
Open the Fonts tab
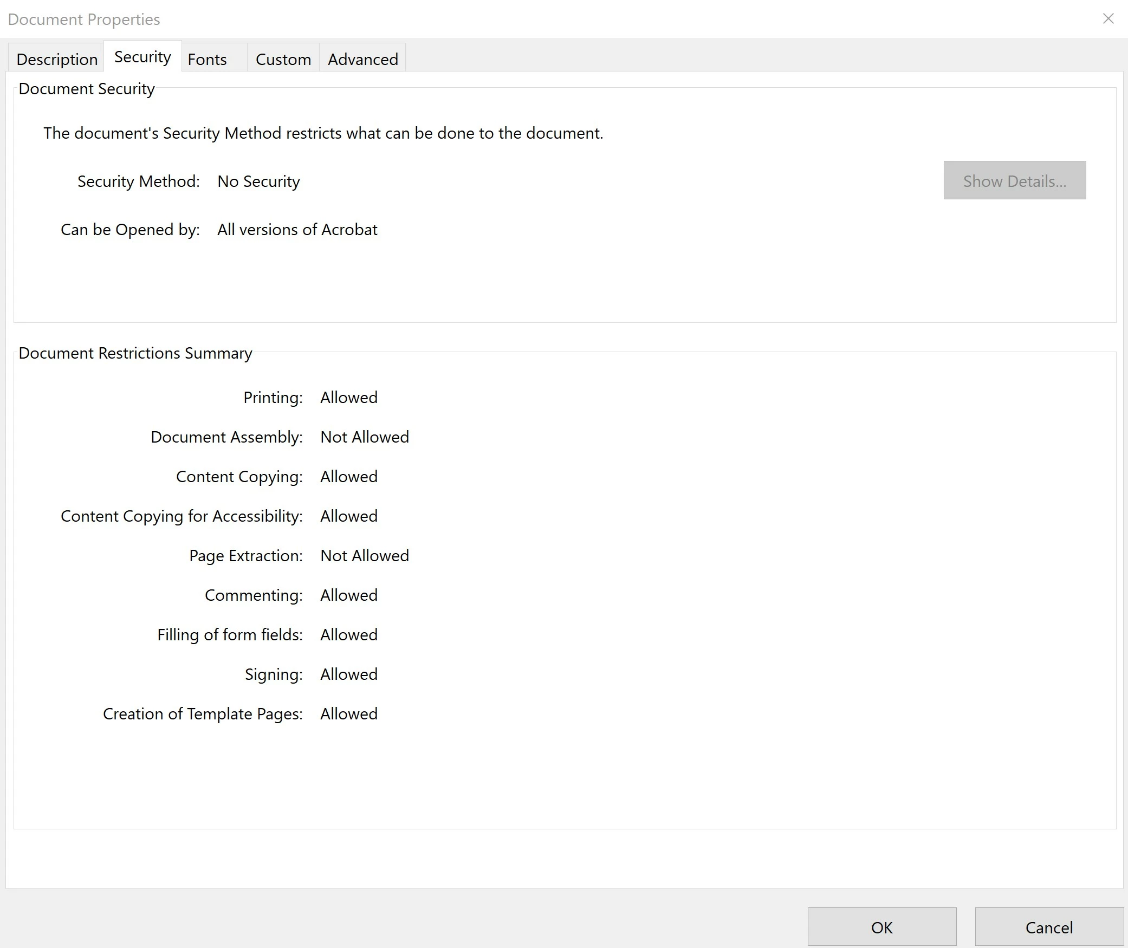coord(208,59)
